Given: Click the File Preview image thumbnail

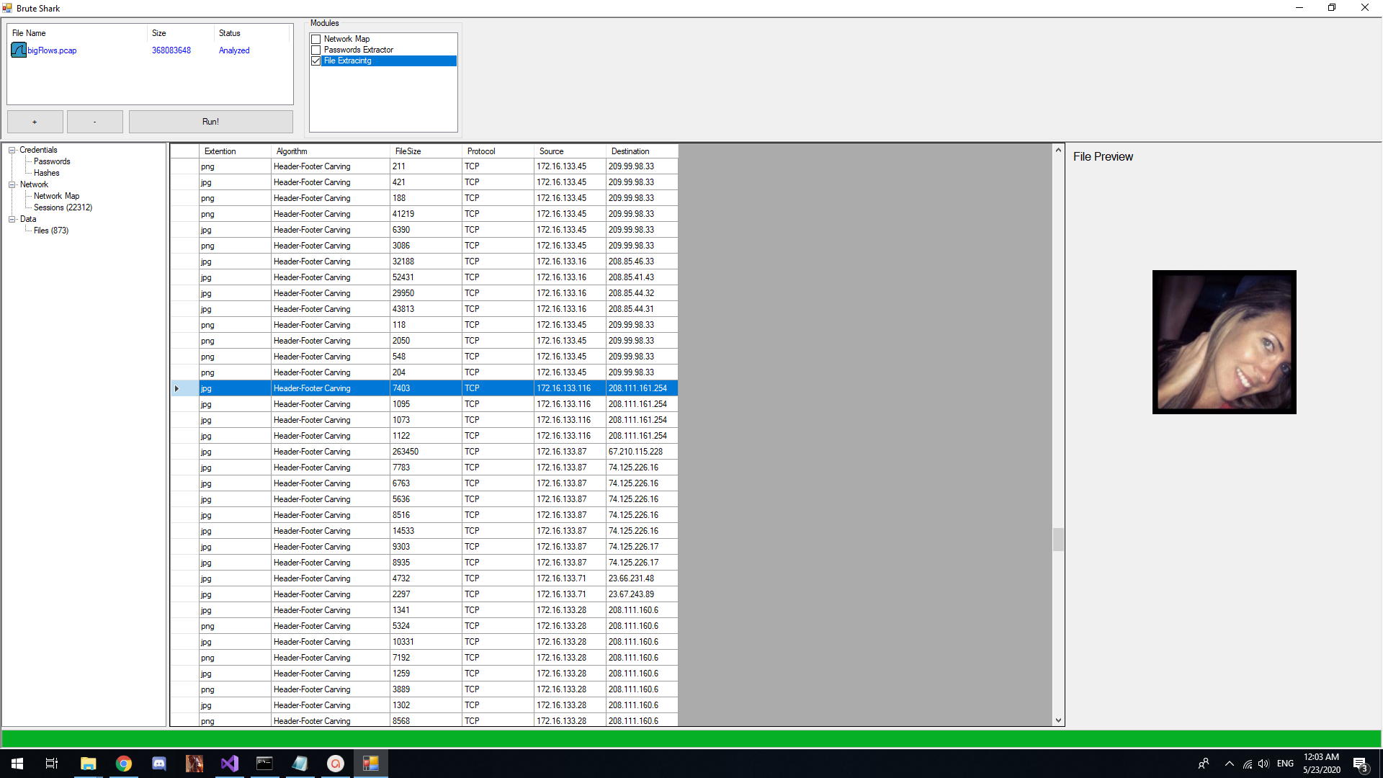Looking at the screenshot, I should pyautogui.click(x=1224, y=342).
